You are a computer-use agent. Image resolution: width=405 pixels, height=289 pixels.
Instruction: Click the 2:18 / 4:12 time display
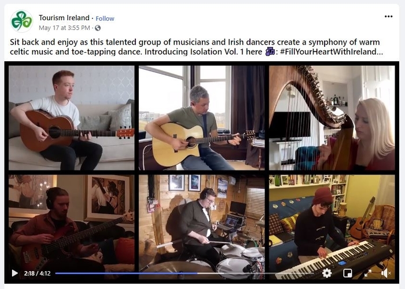tap(37, 273)
